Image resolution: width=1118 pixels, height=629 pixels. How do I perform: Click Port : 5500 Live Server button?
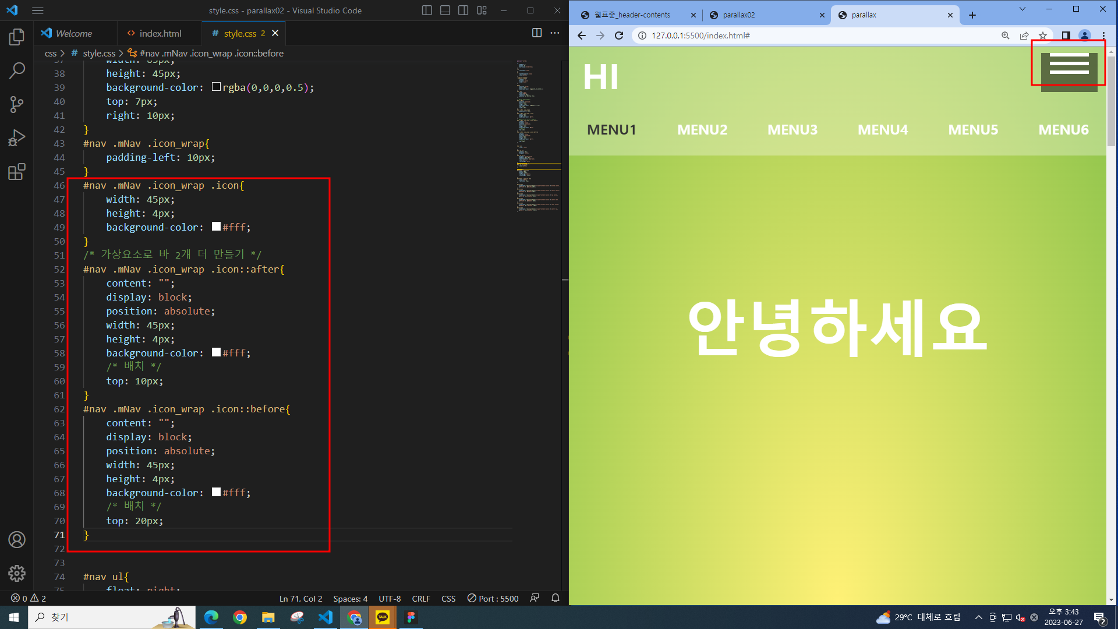click(x=493, y=598)
